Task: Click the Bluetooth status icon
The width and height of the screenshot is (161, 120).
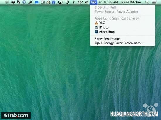Action: click(x=73, y=2)
